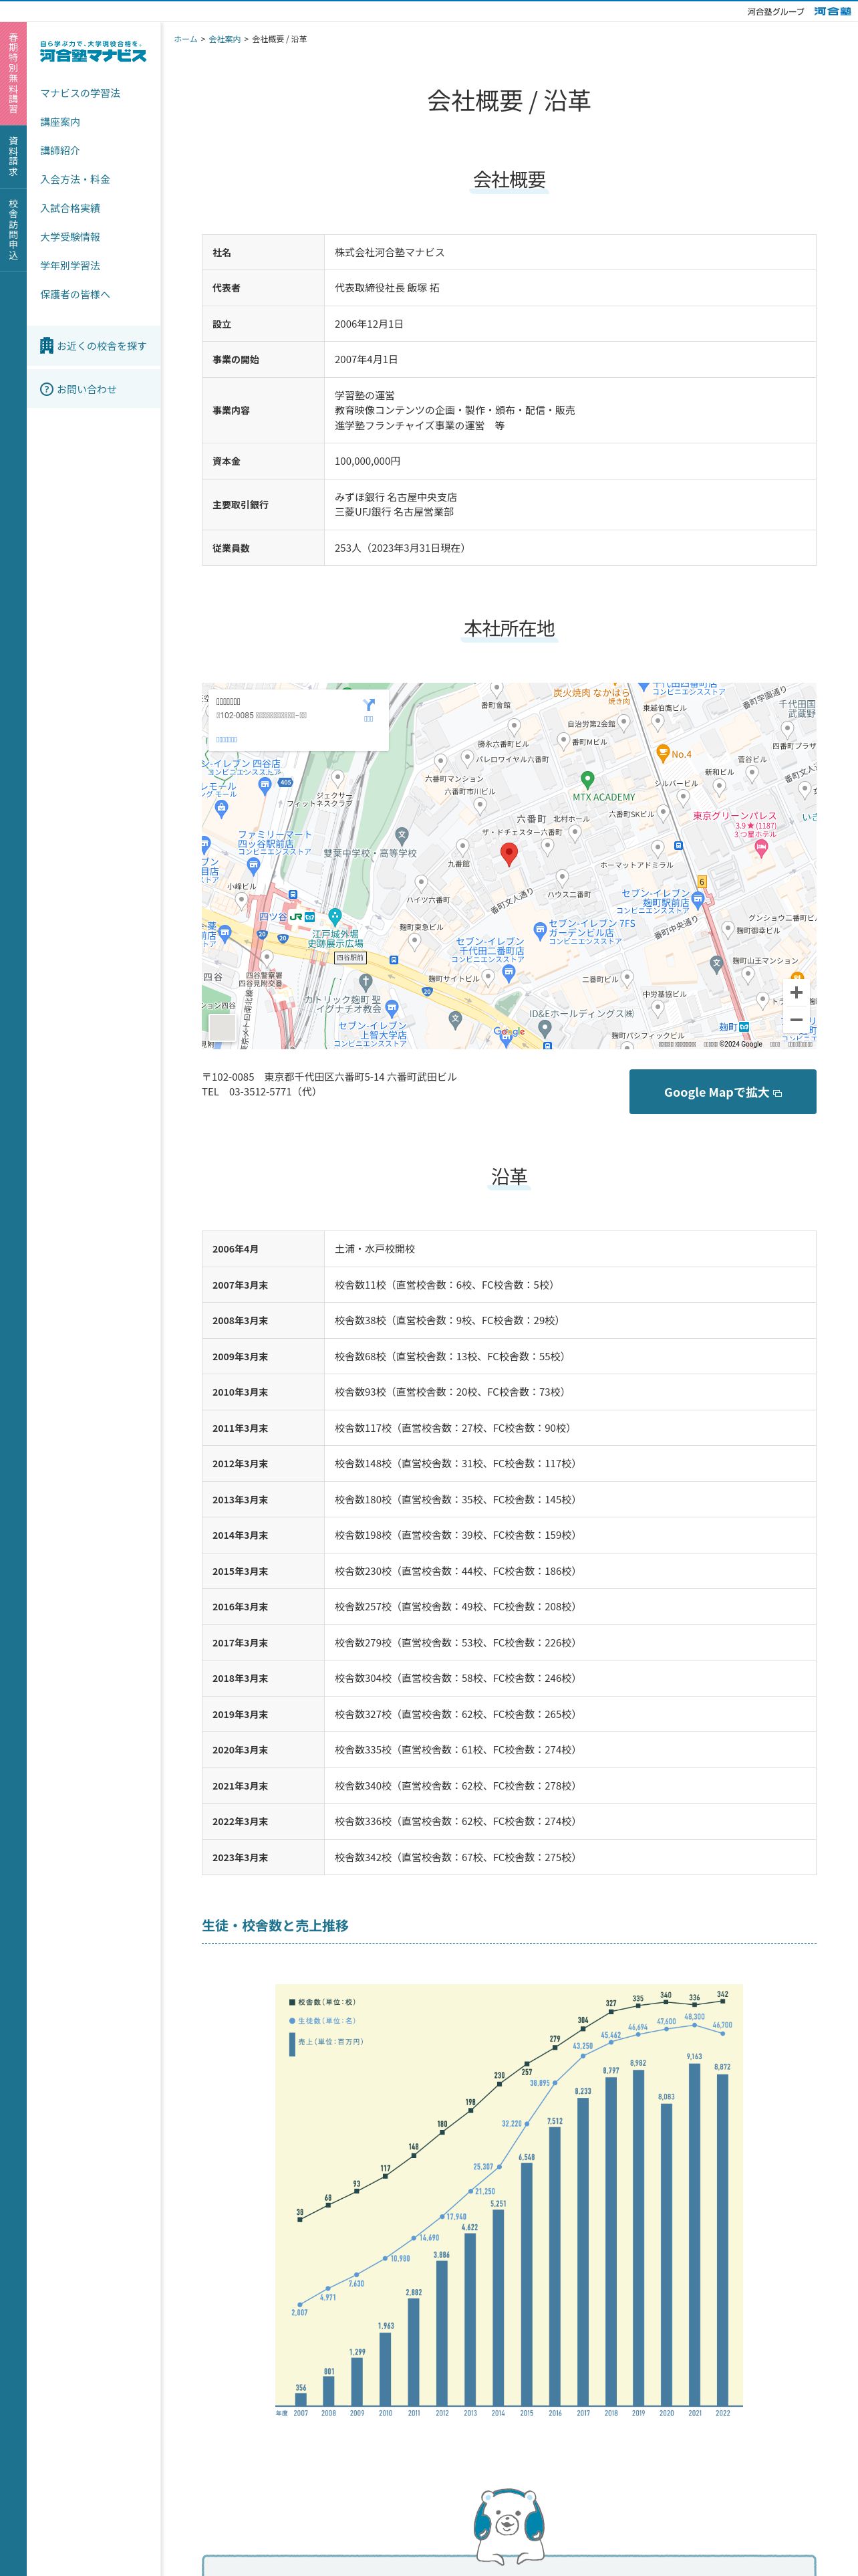858x2576 pixels.
Task: Click the 9,163 sales bar for 2021
Action: pos(694,2234)
